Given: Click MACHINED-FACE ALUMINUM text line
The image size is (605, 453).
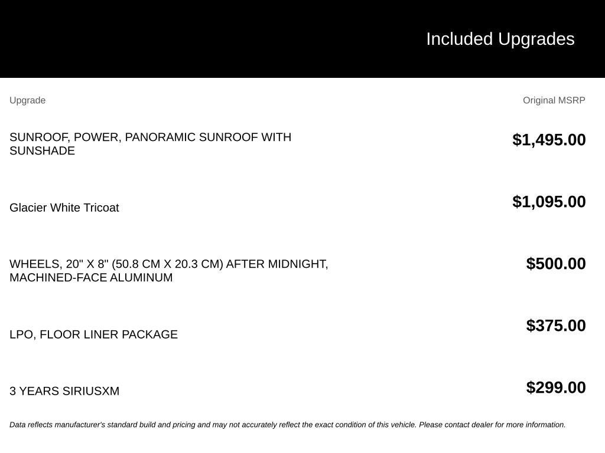Looking at the screenshot, I should coord(91,277).
